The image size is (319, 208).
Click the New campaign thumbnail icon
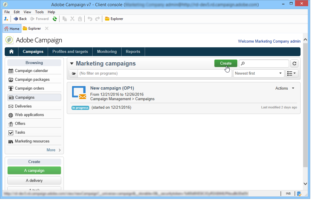click(x=79, y=93)
